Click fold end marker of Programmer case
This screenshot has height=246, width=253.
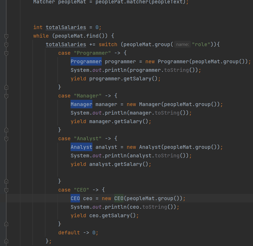tap(6, 87)
